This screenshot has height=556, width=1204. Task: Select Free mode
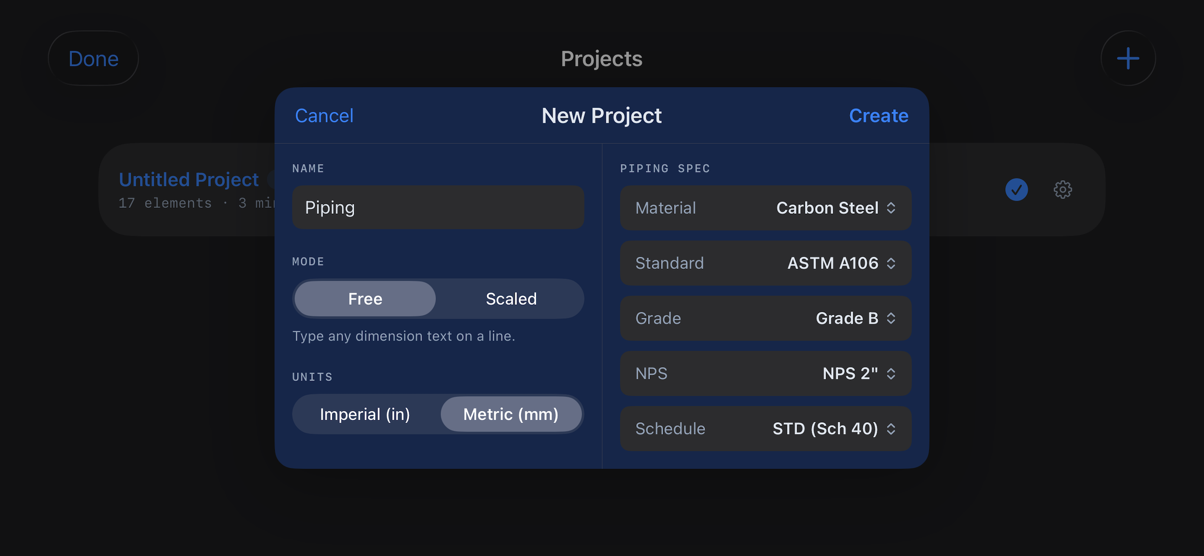click(365, 299)
